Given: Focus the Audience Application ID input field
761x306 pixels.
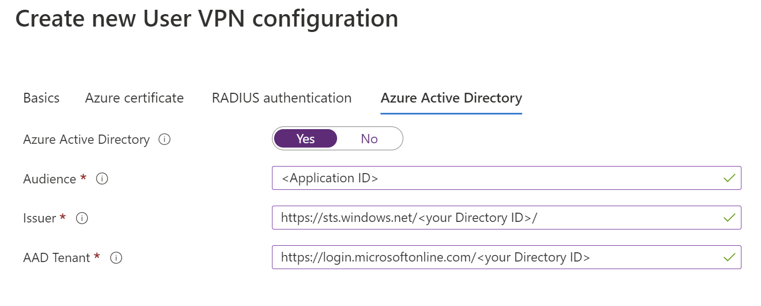Looking at the screenshot, I should 489,178.
